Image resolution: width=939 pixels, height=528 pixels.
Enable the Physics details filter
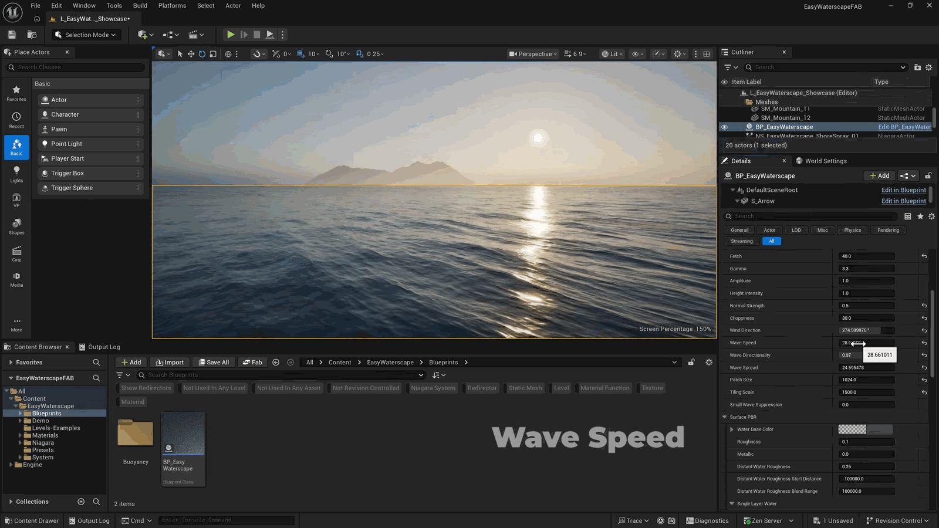coord(852,231)
